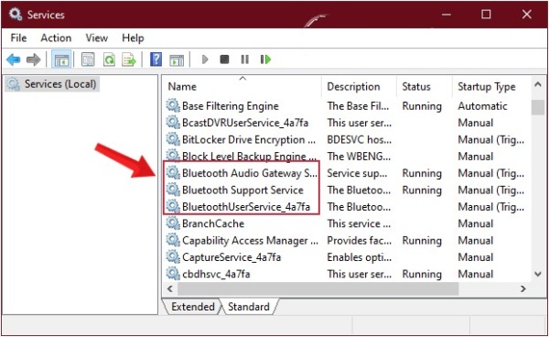Viewport: 549px width, 337px height.
Task: Click the horizontal scrollbar right arrow
Action: (x=523, y=288)
